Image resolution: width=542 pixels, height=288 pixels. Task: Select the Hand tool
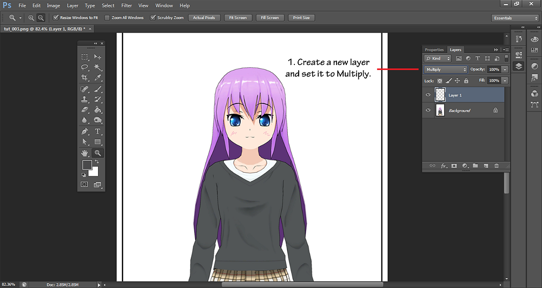[x=85, y=153]
